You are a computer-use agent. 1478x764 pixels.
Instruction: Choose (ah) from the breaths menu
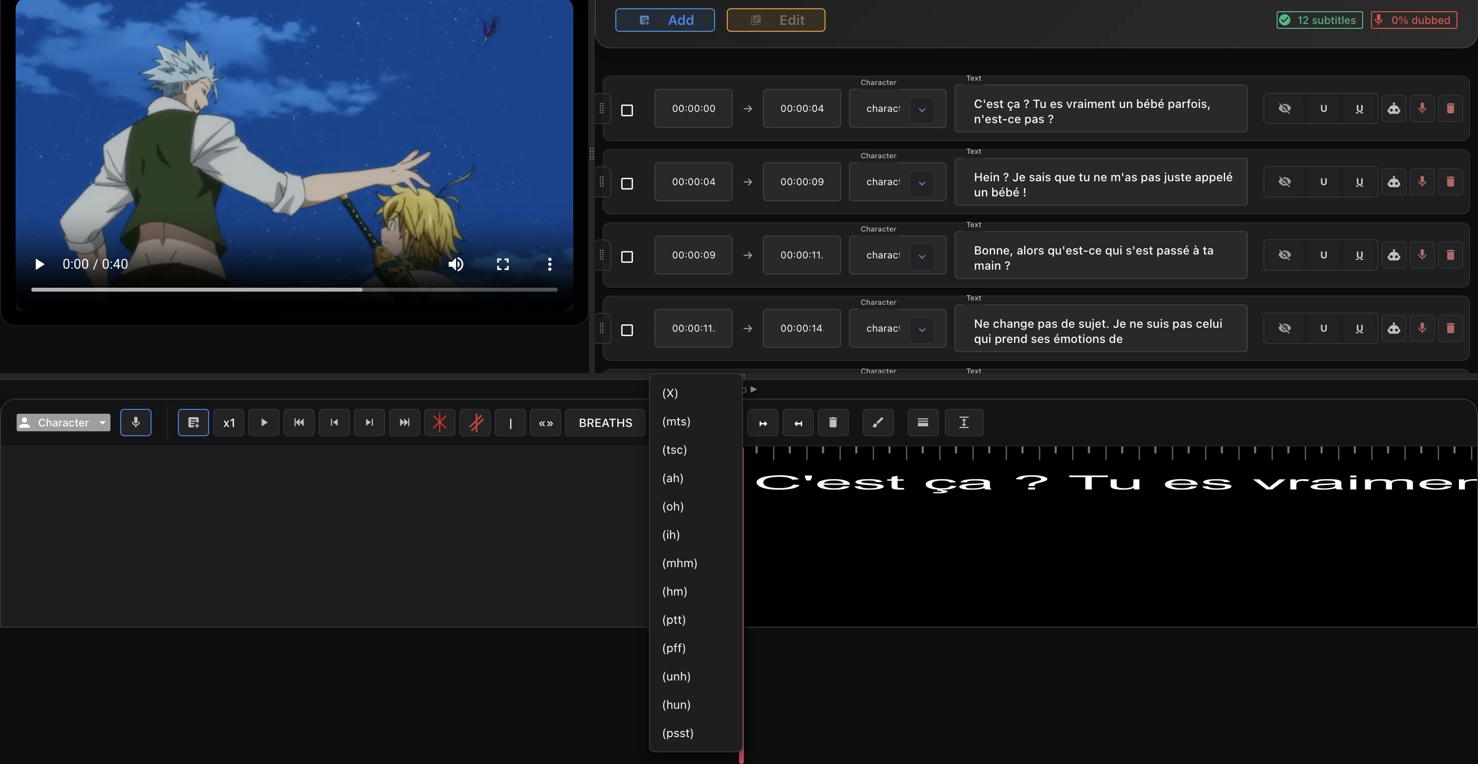[696, 478]
